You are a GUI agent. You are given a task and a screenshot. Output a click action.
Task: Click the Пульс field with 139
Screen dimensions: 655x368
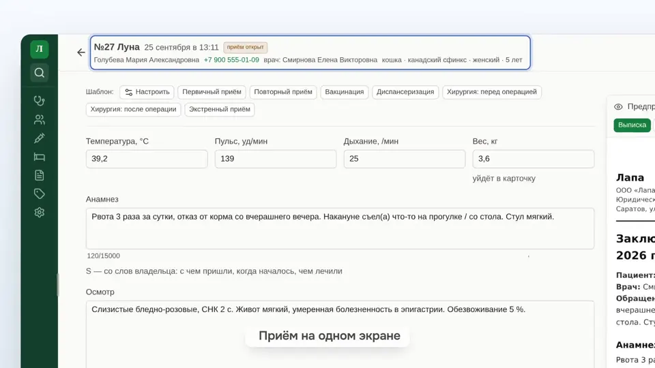coord(276,159)
